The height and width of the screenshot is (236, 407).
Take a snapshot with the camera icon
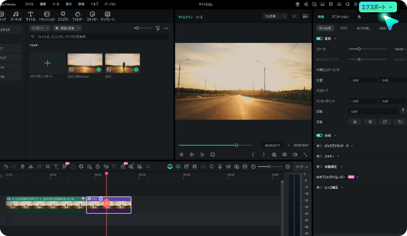(285, 155)
